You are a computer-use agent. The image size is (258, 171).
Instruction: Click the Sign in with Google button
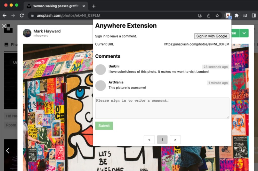(212, 36)
